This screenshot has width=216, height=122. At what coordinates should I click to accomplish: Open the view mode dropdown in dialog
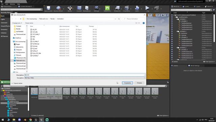[x=139, y=23]
